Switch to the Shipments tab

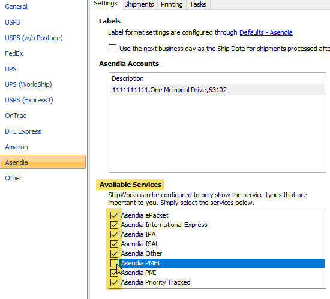click(x=139, y=4)
